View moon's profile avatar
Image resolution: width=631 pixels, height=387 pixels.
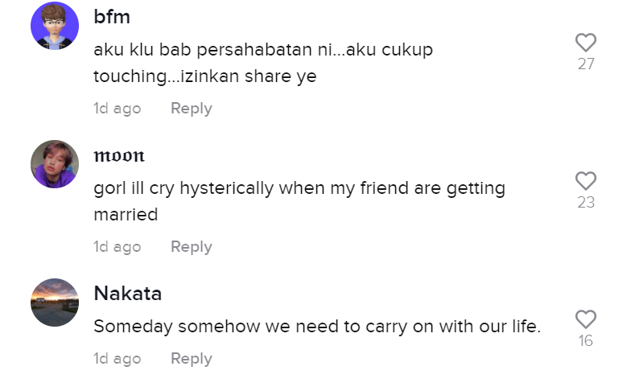(55, 164)
